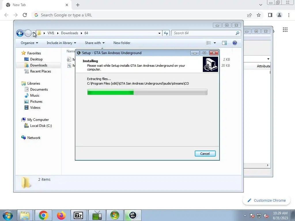The image size is (295, 221).
Task: Show hidden system tray icons
Action: point(245,216)
